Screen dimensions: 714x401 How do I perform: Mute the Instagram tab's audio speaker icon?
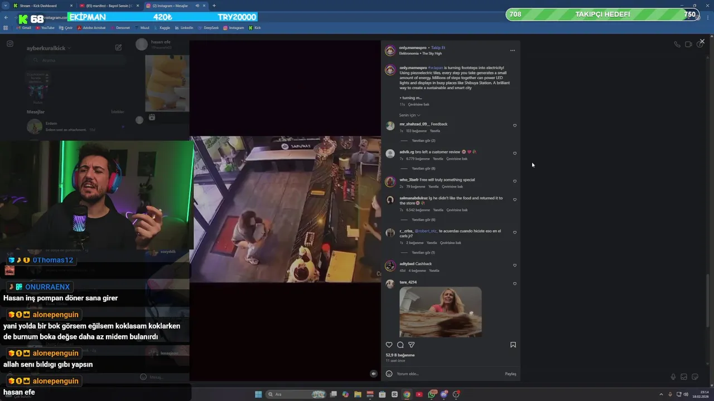point(197,6)
